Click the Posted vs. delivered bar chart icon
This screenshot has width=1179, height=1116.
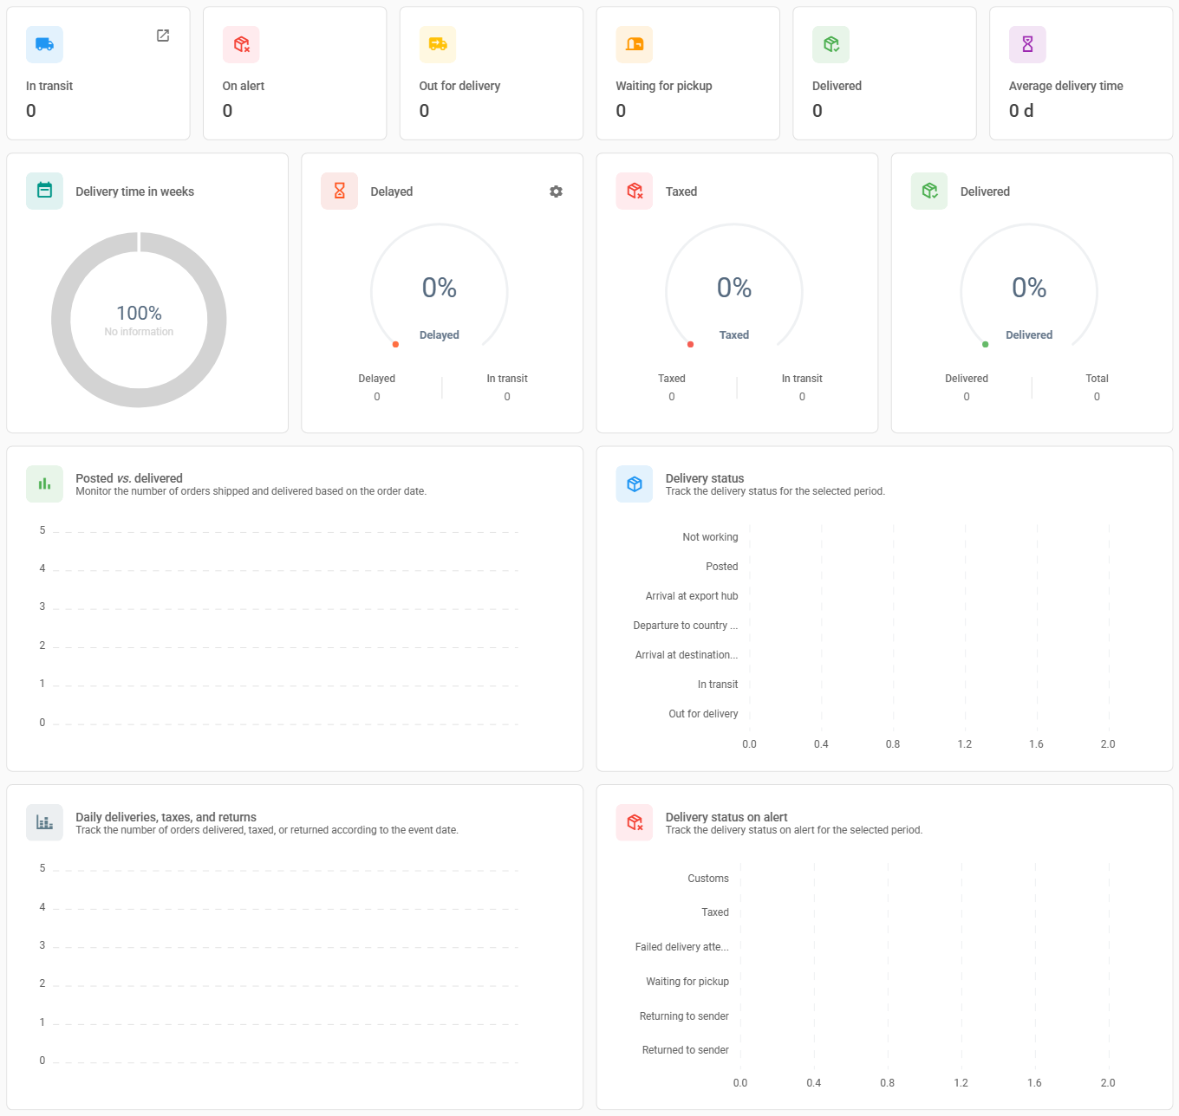pos(44,484)
